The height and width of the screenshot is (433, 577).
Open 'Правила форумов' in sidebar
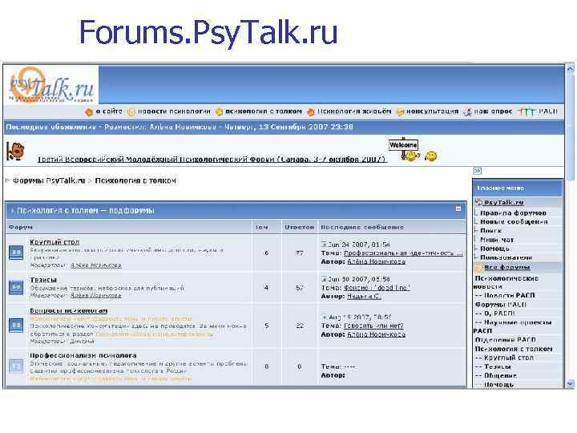(x=514, y=212)
